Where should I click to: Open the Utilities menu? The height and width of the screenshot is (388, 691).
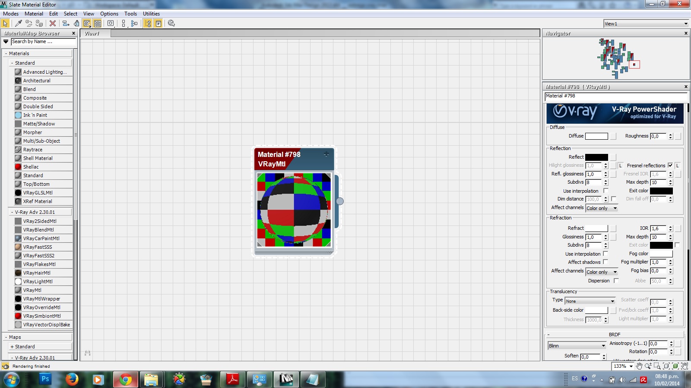coord(151,14)
